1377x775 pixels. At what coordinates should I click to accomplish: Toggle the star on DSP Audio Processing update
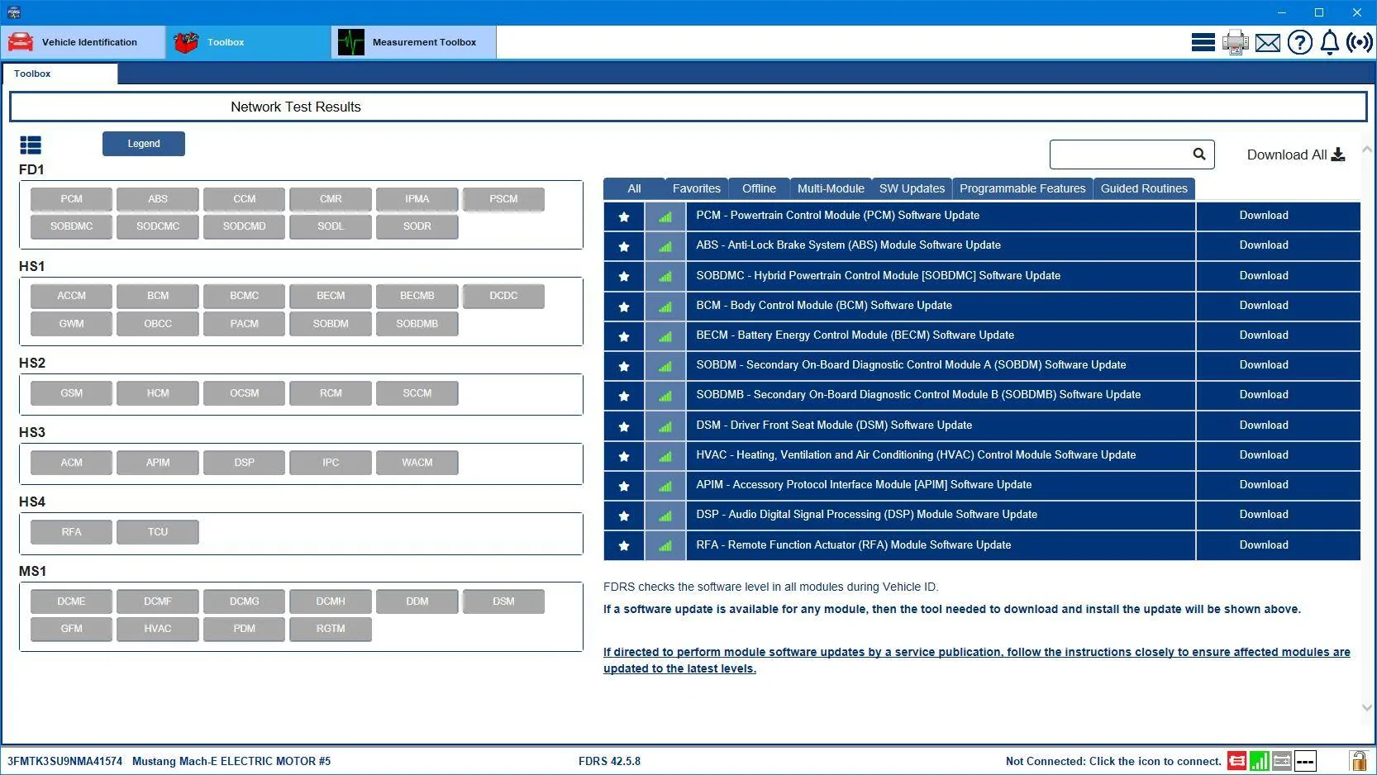click(624, 516)
